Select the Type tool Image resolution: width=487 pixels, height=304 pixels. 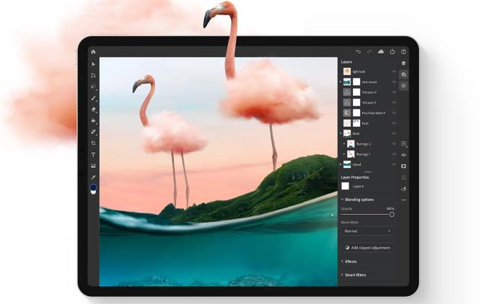pyautogui.click(x=93, y=154)
